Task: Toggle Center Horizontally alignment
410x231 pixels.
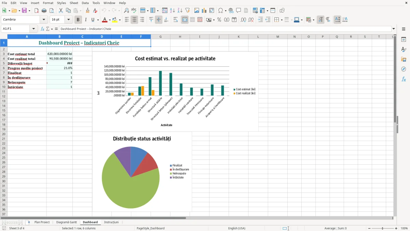Action: [135, 20]
